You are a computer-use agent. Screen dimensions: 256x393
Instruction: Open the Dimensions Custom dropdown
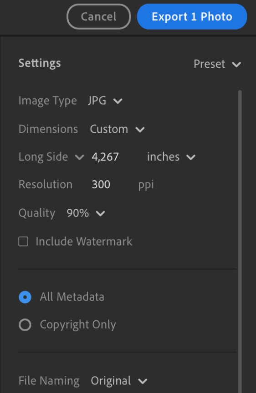(117, 129)
